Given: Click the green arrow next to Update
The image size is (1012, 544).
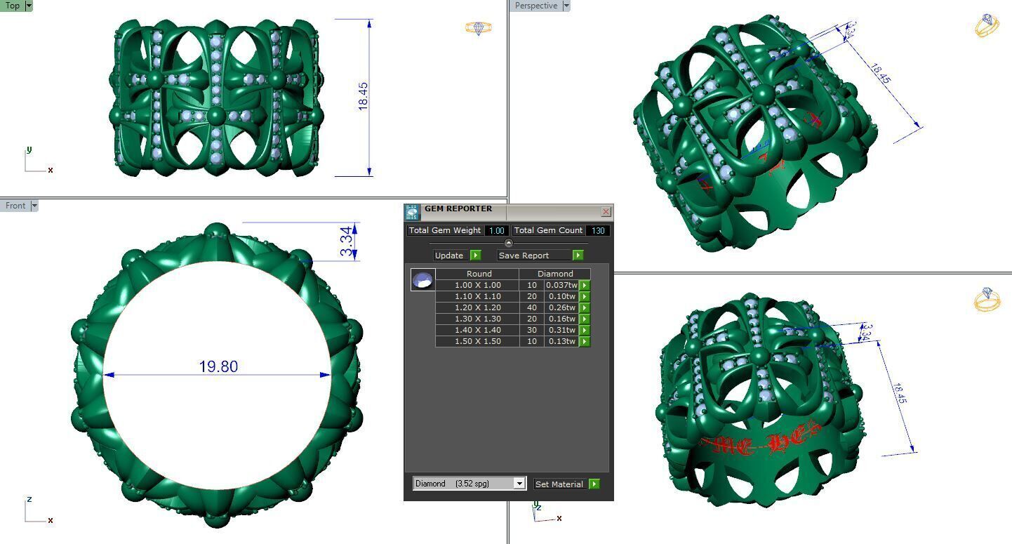Looking at the screenshot, I should [475, 256].
